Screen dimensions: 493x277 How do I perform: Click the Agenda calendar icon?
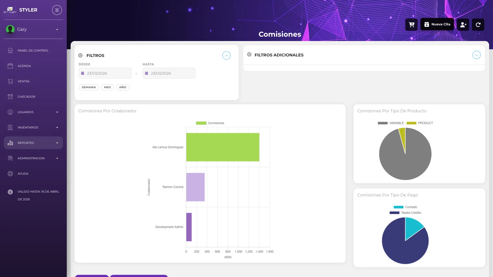click(10, 66)
